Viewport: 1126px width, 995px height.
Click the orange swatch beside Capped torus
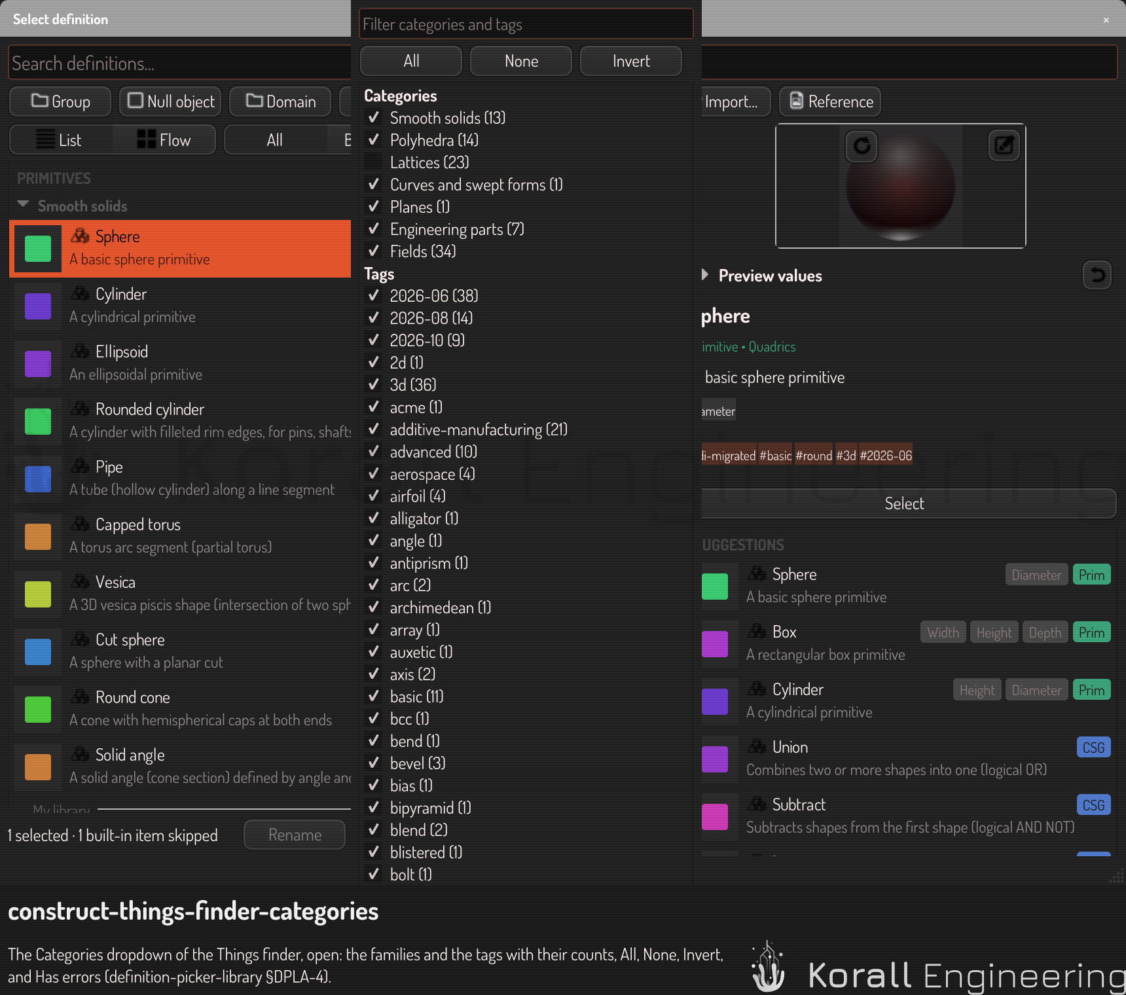38,537
